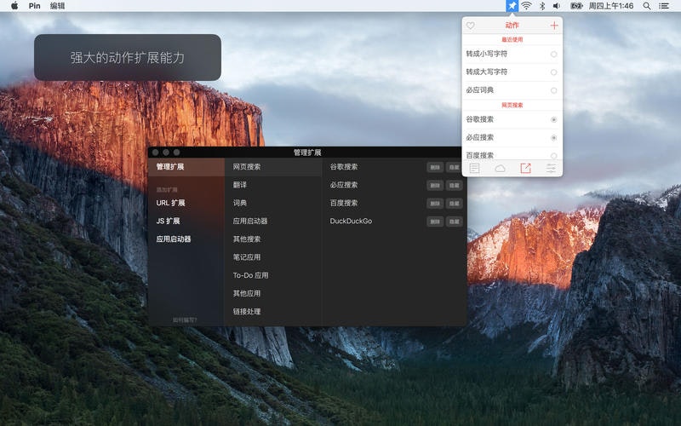This screenshot has height=426, width=681.
Task: Click the Pin pushpin icon in menu bar
Action: point(512,6)
